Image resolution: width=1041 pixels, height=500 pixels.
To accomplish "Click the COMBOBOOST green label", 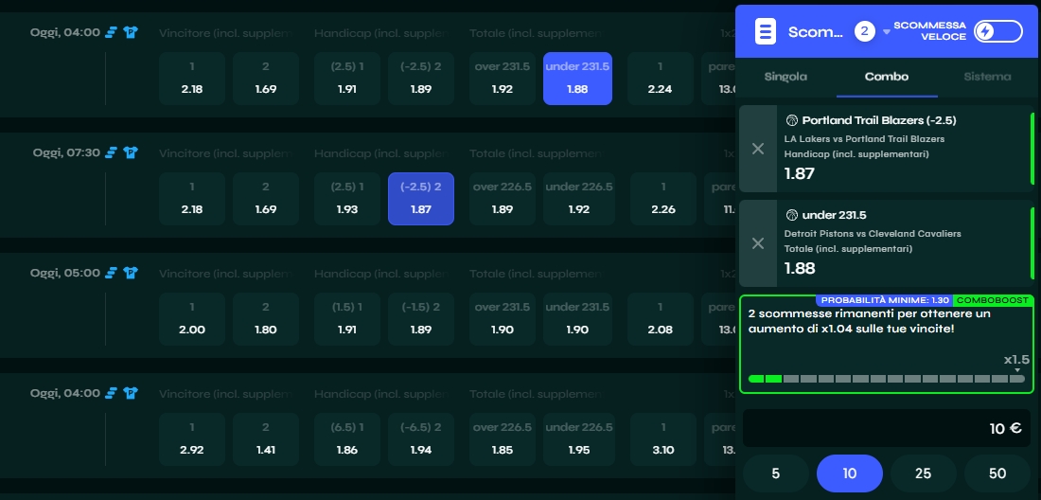I will pyautogui.click(x=993, y=300).
